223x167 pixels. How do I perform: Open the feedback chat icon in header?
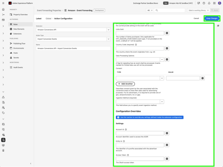pyautogui.click(x=199, y=3)
